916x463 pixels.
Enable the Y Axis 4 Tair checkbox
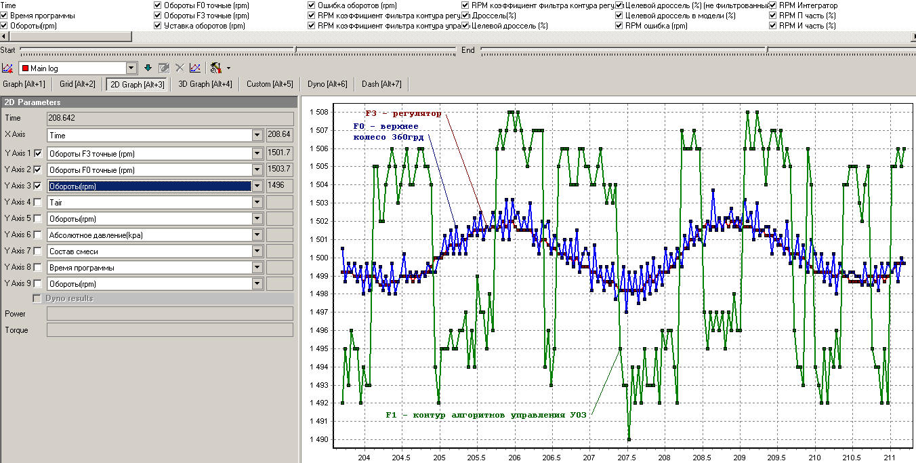point(38,203)
